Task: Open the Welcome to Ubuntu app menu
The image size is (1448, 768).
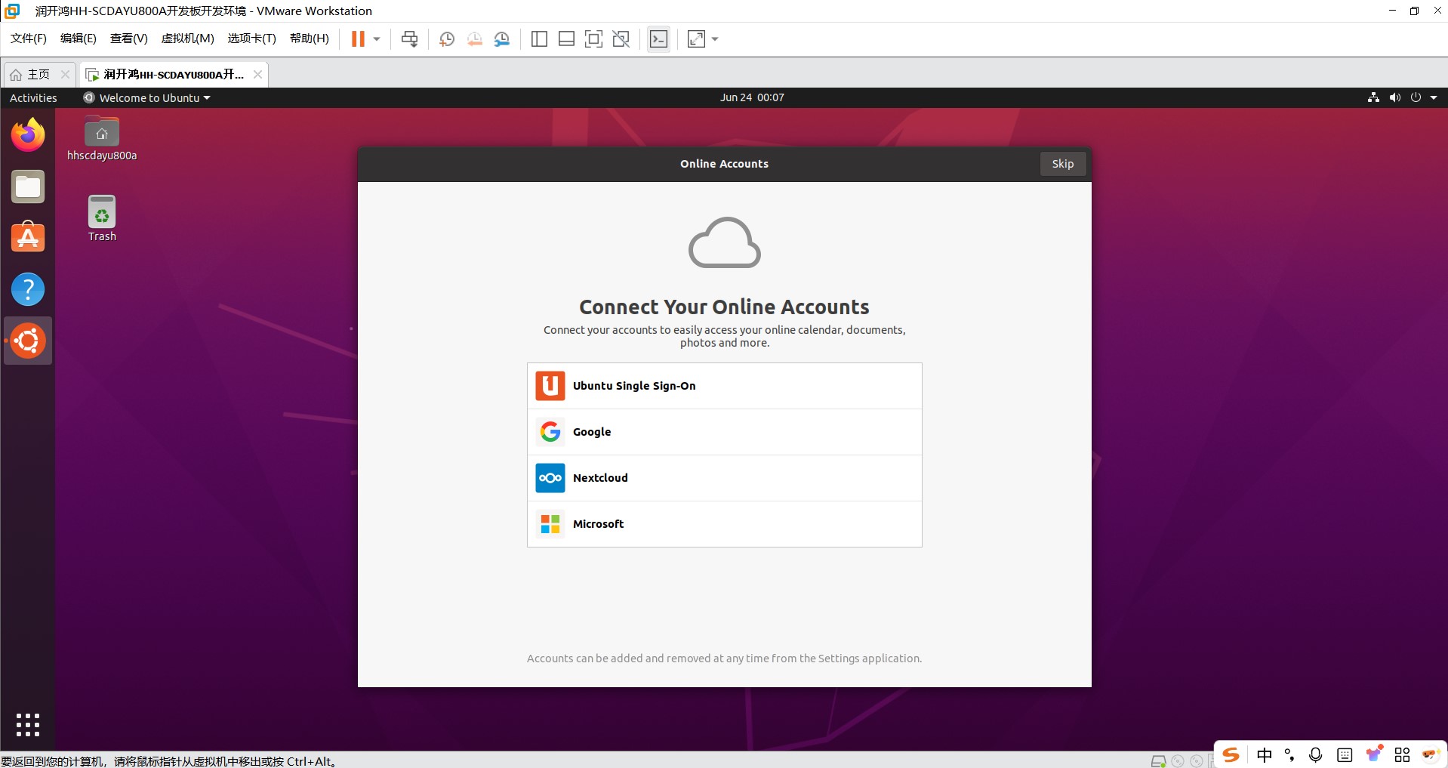Action: [x=146, y=98]
